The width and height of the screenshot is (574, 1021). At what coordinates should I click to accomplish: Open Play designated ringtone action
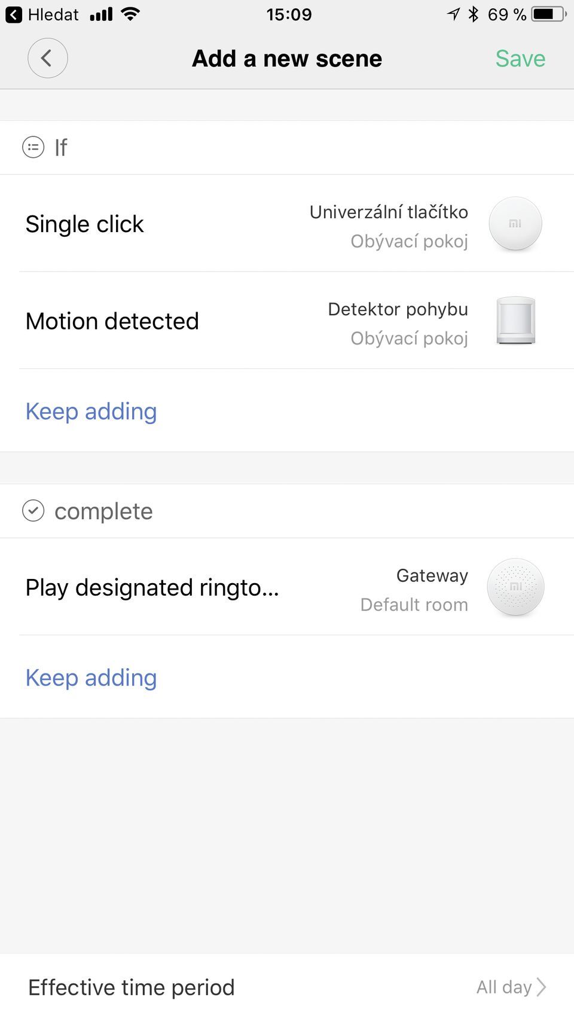[x=287, y=587]
